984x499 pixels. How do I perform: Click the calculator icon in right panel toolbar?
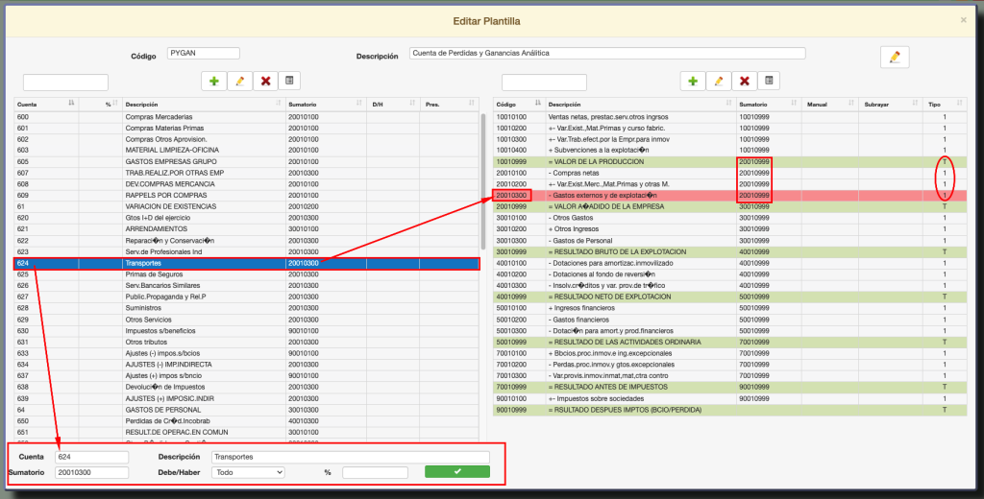click(x=770, y=82)
